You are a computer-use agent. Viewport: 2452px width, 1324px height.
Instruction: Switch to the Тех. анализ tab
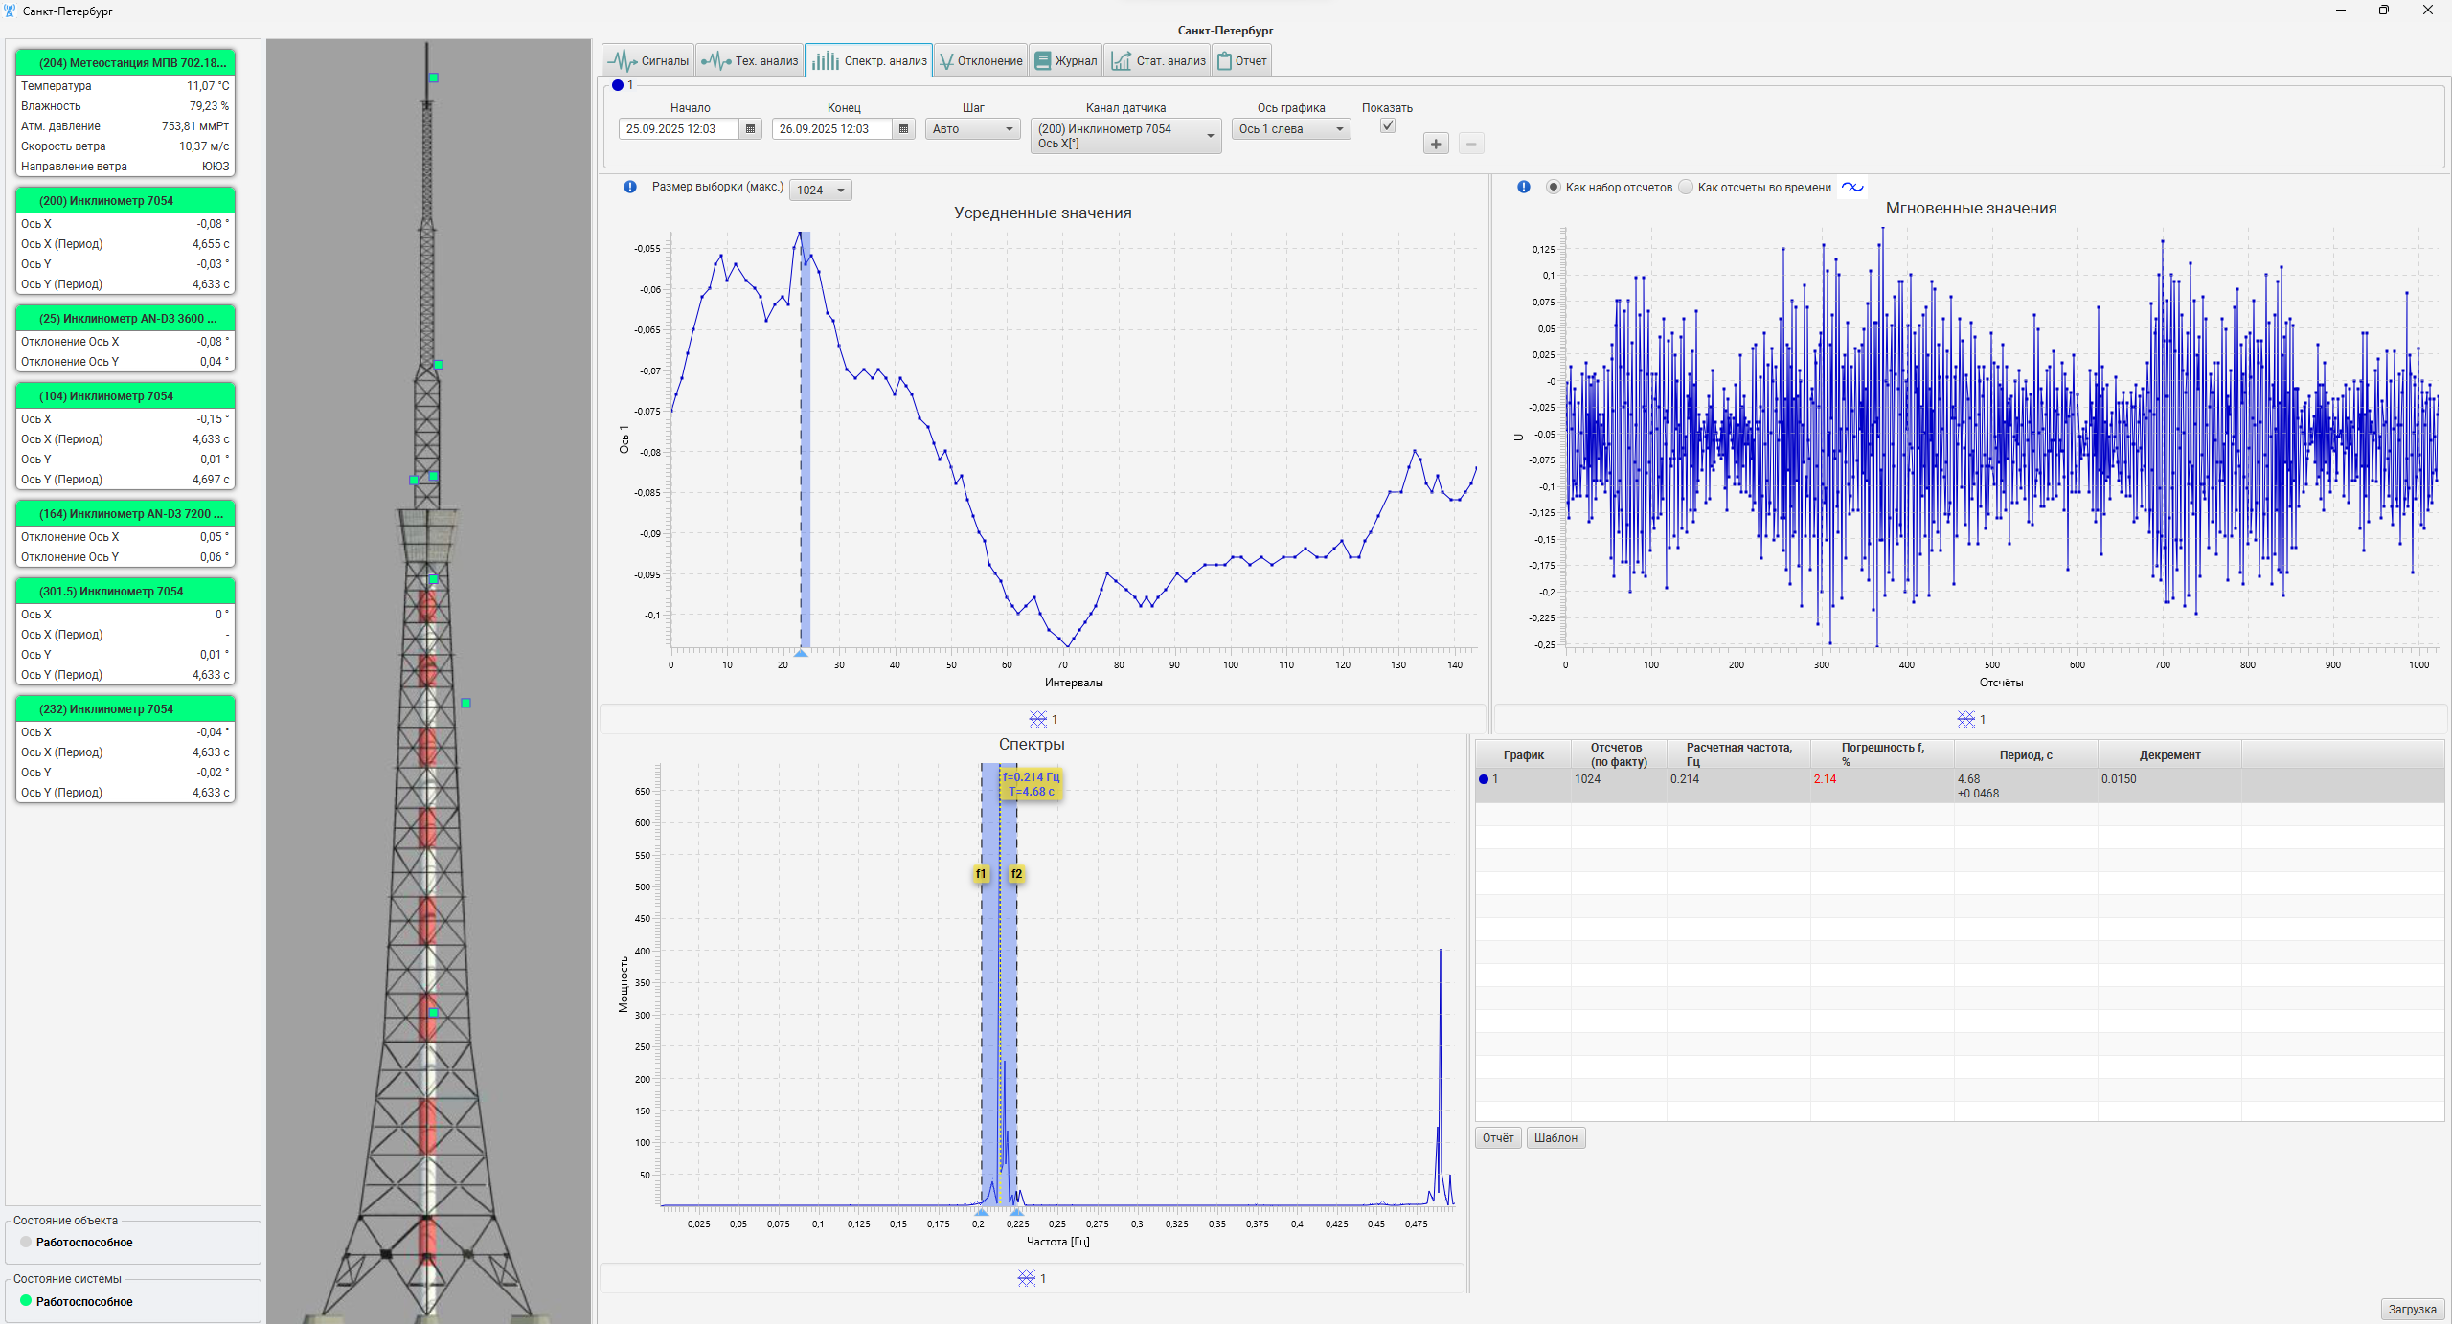[750, 61]
